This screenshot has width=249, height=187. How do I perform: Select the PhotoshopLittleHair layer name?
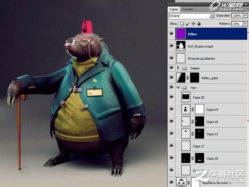tap(201, 58)
